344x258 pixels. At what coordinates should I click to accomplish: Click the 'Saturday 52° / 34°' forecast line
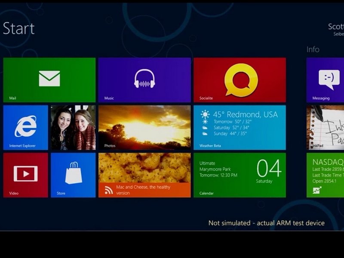[231, 127]
